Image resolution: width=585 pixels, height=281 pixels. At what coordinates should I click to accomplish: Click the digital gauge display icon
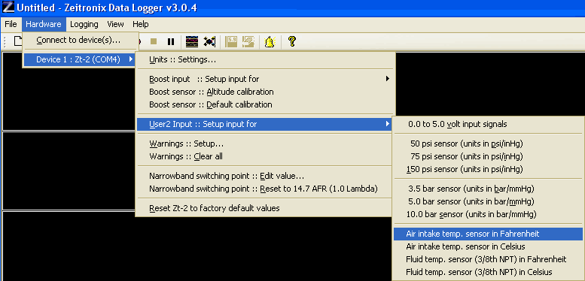tap(231, 41)
